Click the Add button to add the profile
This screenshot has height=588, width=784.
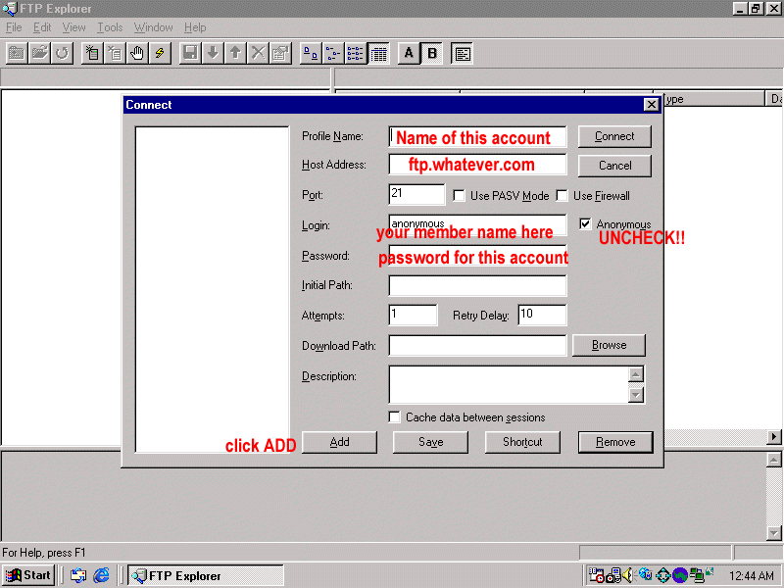pyautogui.click(x=339, y=442)
